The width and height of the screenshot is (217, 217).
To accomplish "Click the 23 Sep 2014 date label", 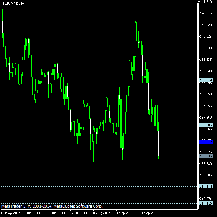I will (149, 213).
